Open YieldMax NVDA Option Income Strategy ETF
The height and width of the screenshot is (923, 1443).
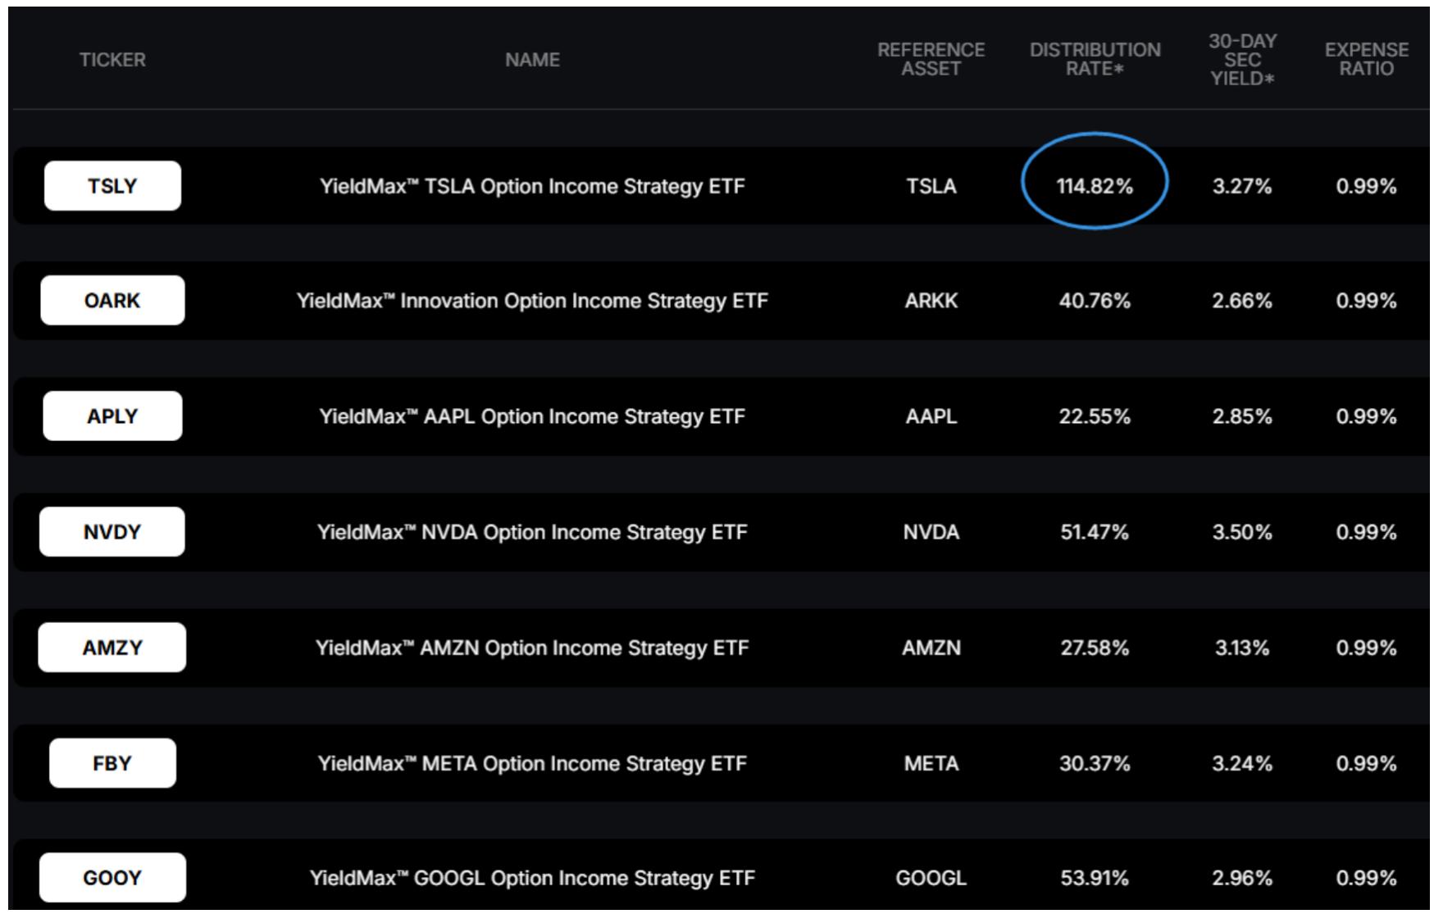[x=532, y=532]
